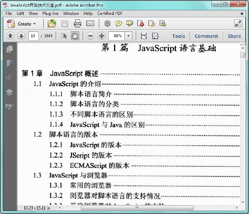
Task: Go to previous page with up arrow
Action: 10,36
